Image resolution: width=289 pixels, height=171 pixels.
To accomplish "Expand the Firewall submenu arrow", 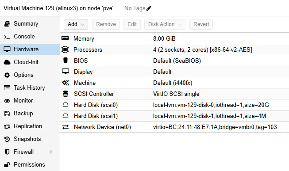I will point(51,152).
